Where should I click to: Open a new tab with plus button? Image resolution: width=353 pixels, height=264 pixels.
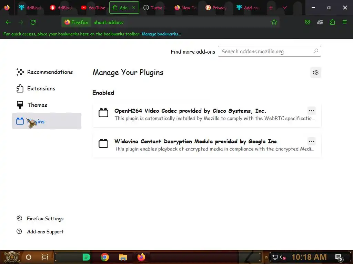tap(271, 8)
